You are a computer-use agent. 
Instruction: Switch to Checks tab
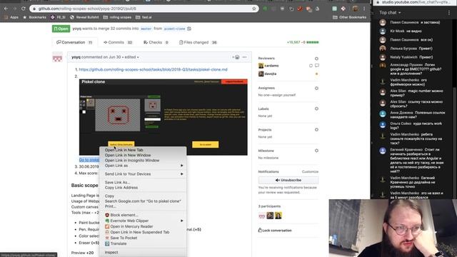click(x=156, y=42)
